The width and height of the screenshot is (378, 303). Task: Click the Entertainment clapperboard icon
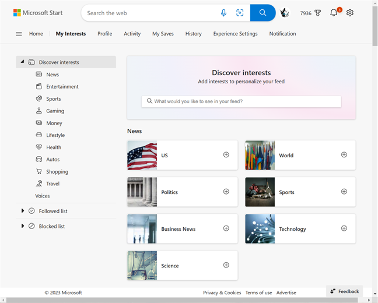[39, 86]
